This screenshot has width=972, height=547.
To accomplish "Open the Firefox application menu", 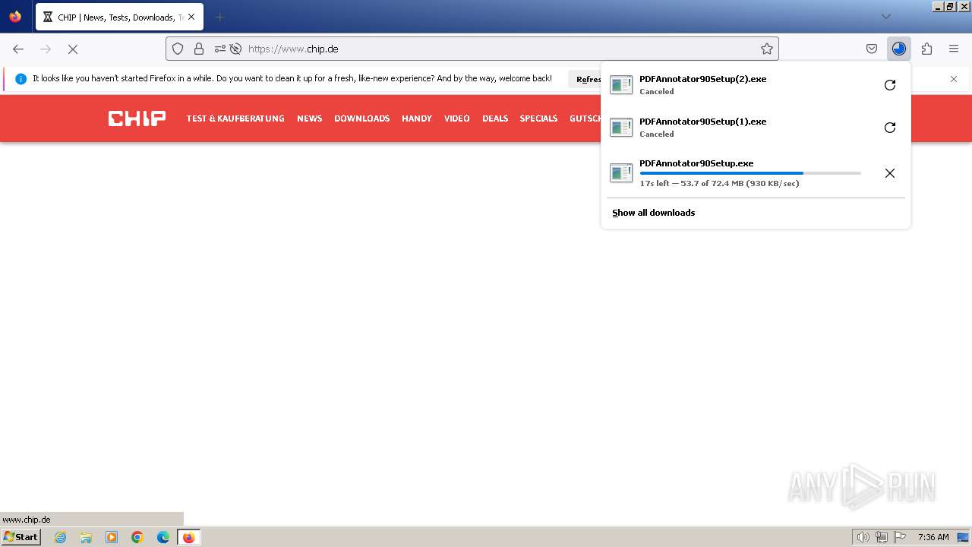I will coord(954,49).
